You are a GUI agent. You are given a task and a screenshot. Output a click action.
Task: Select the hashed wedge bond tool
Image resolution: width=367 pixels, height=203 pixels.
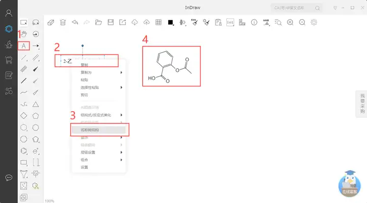tap(36, 81)
